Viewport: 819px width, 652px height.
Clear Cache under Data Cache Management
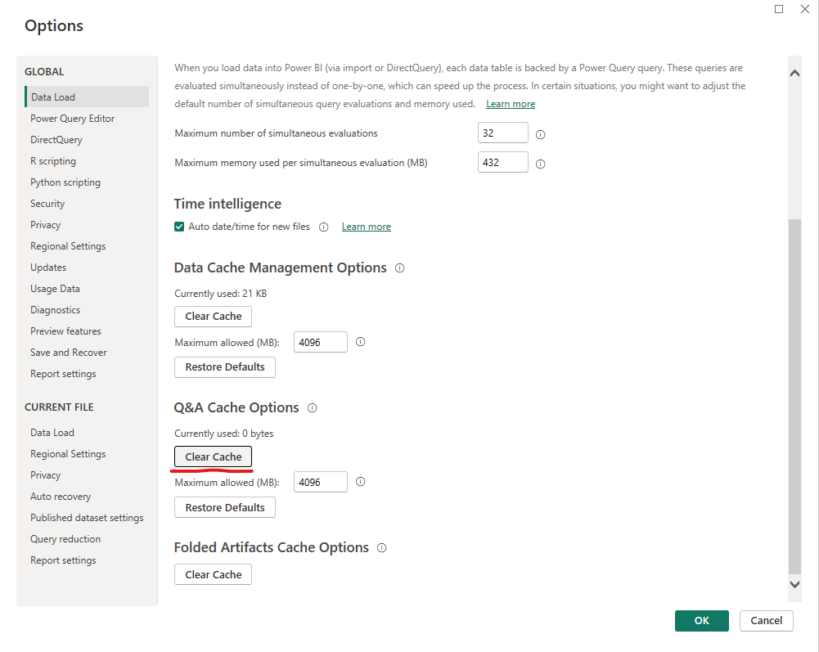point(213,317)
